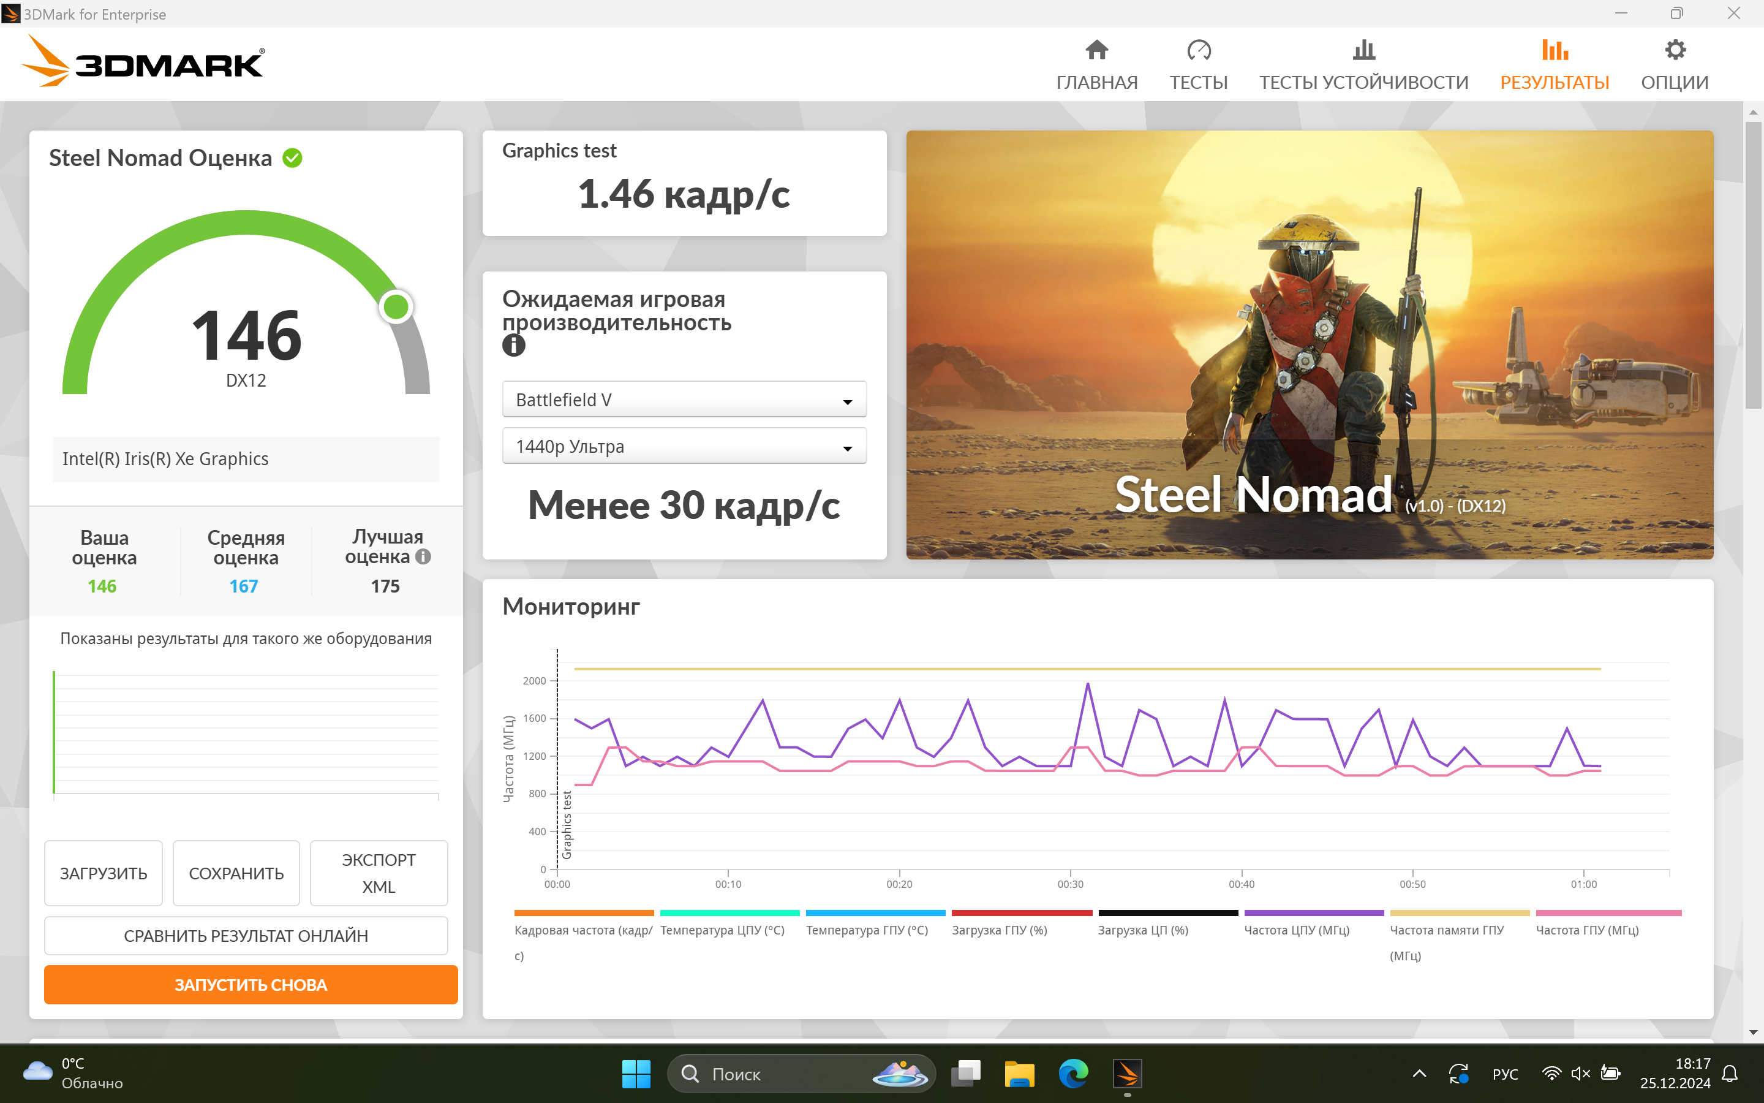This screenshot has width=1764, height=1103.
Task: Click the ЗАПУСТИТЬ СНОВА button
Action: 251,985
